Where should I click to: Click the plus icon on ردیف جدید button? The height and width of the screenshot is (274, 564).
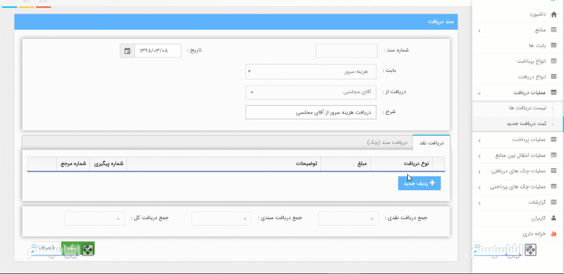click(x=432, y=183)
